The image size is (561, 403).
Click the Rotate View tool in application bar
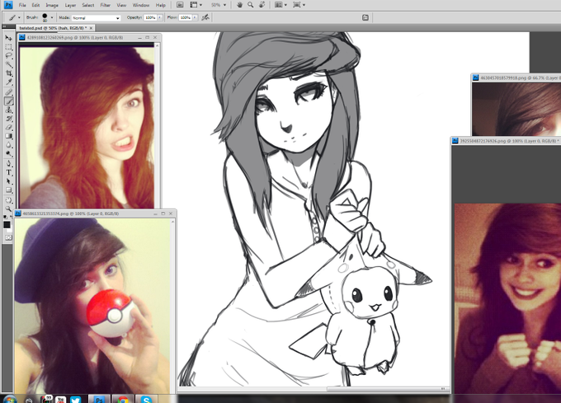(262, 5)
